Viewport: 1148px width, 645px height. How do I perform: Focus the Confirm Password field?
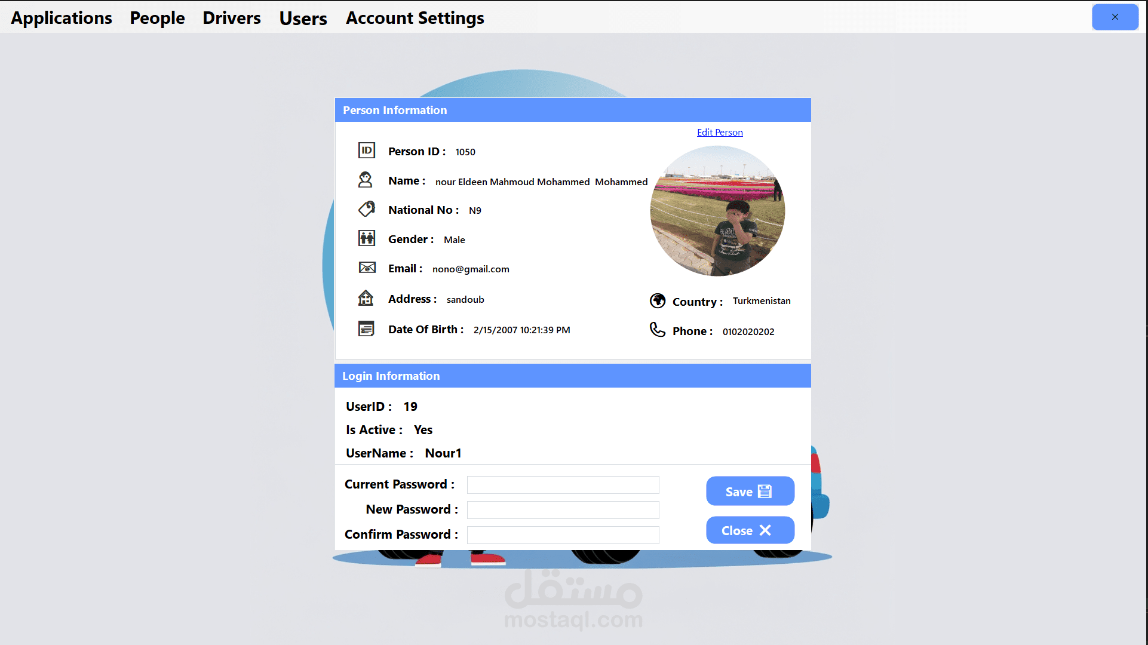[x=563, y=535]
